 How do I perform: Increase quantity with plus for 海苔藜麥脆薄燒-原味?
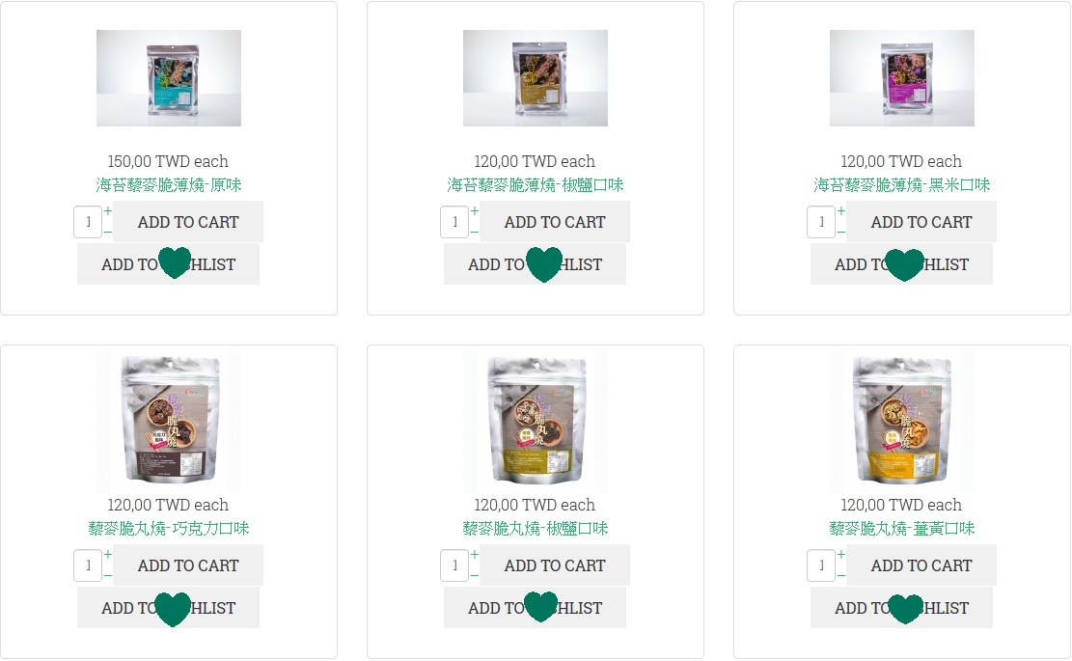[108, 211]
